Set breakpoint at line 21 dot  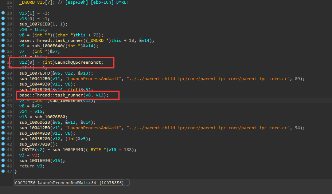click(3, 29)
